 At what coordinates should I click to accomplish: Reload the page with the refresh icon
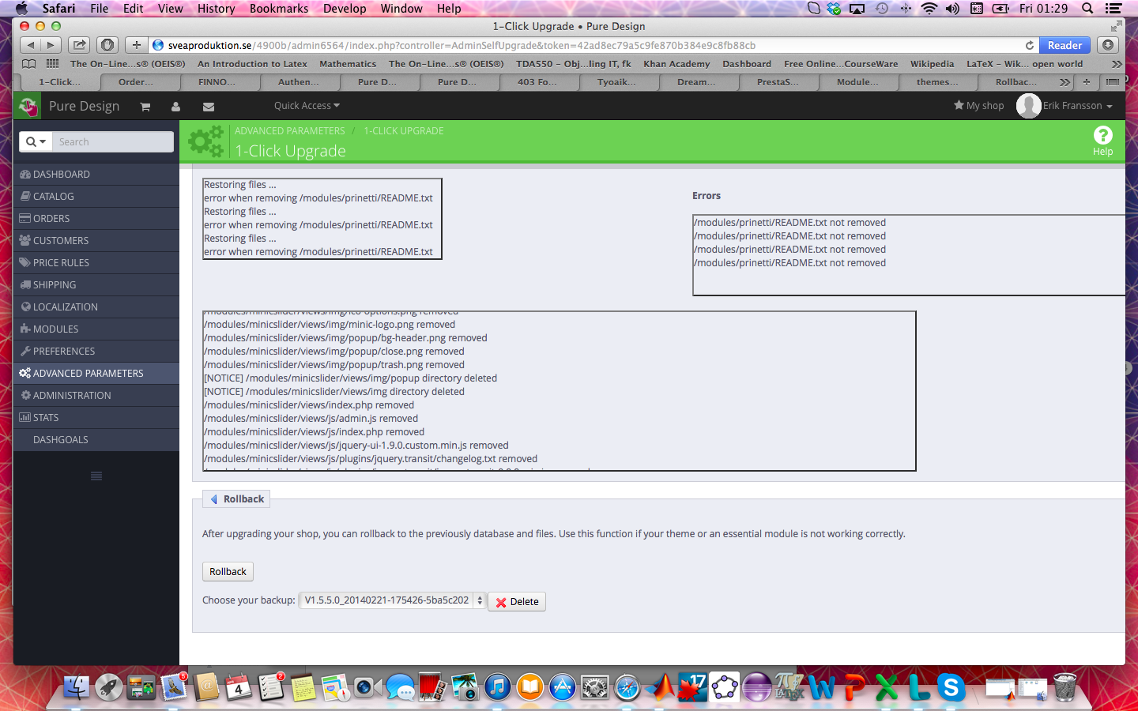pos(1029,45)
